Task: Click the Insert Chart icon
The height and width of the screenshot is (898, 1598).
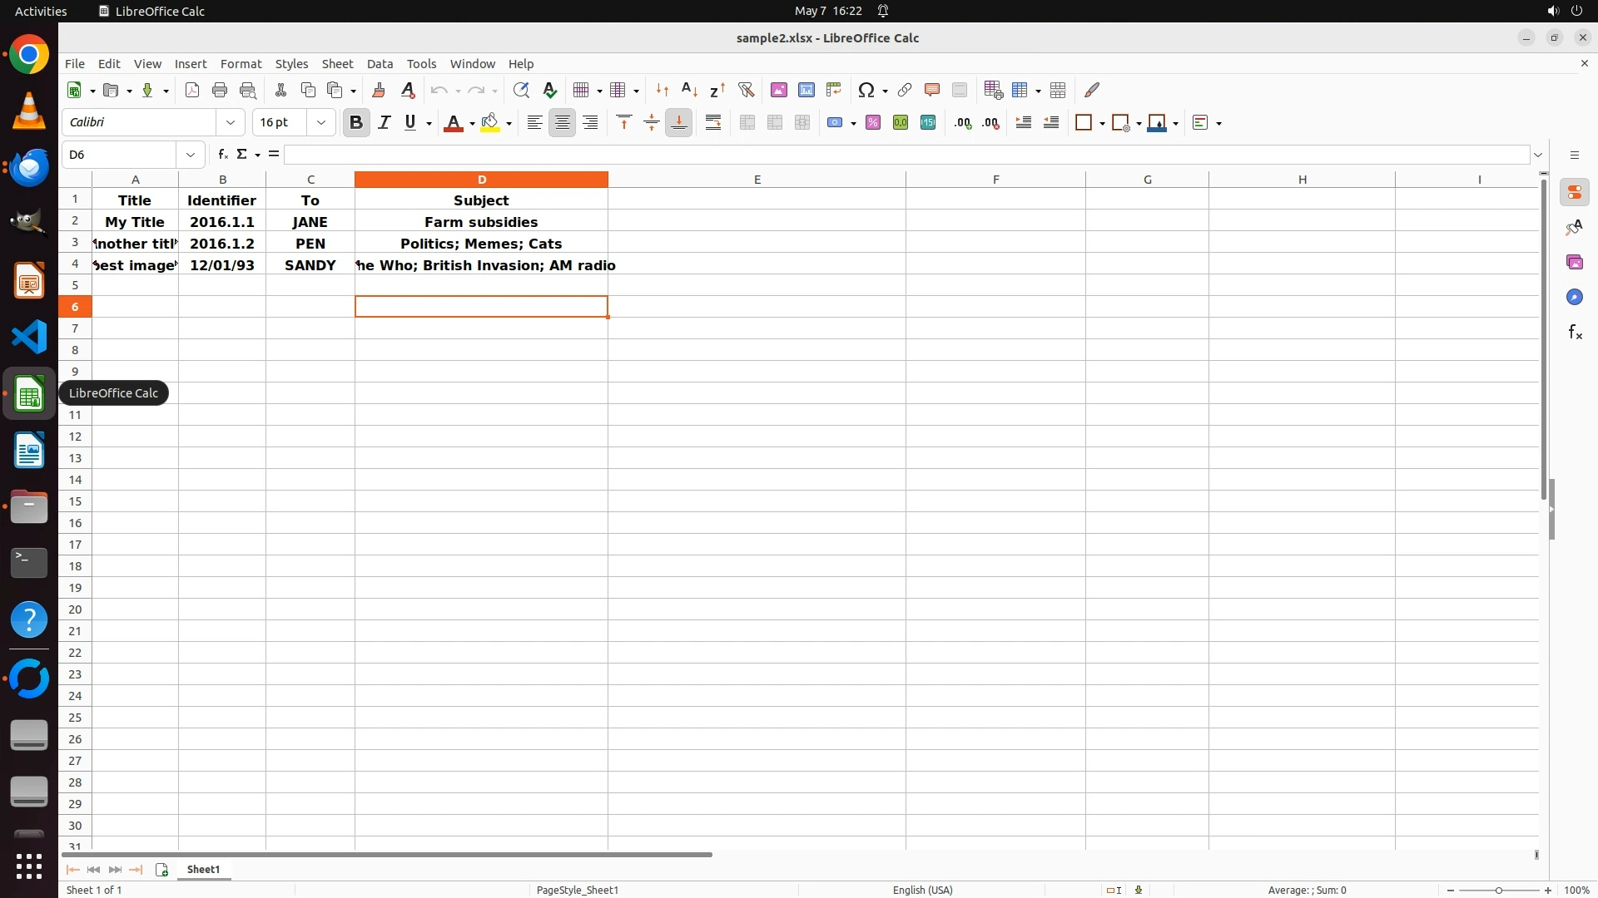Action: (806, 90)
